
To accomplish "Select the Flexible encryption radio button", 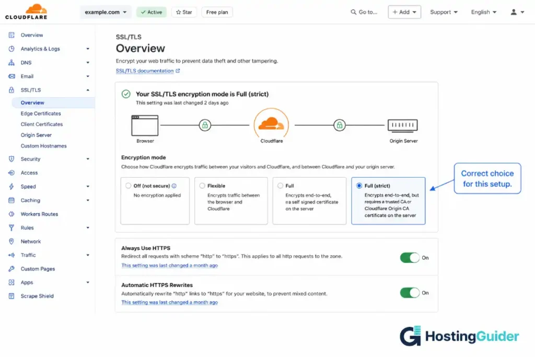I will (202, 186).
